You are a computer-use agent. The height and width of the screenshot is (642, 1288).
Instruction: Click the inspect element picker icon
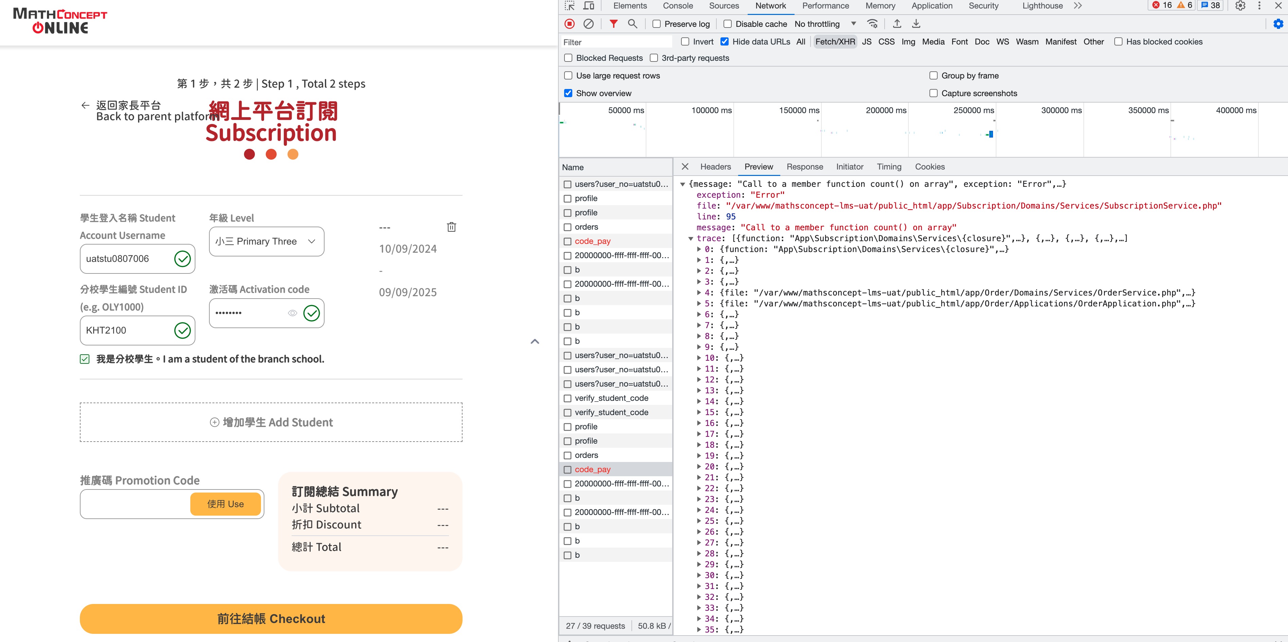click(x=570, y=5)
